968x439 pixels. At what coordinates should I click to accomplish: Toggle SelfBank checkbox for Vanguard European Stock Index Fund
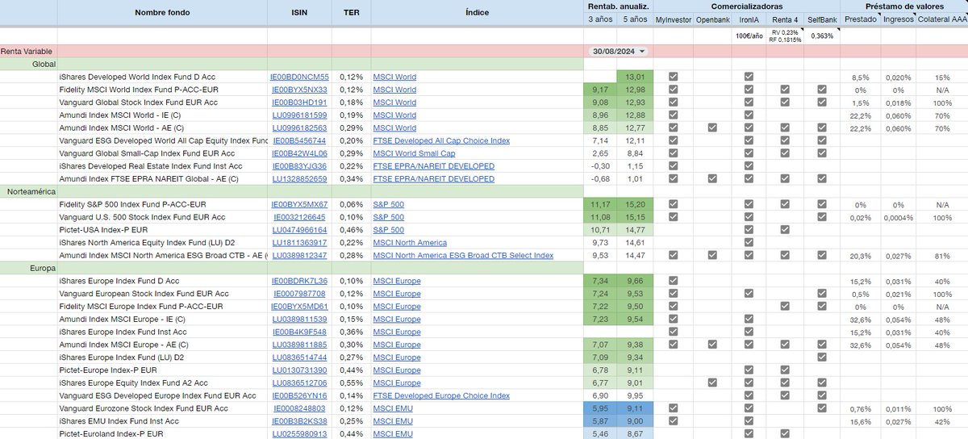[822, 294]
